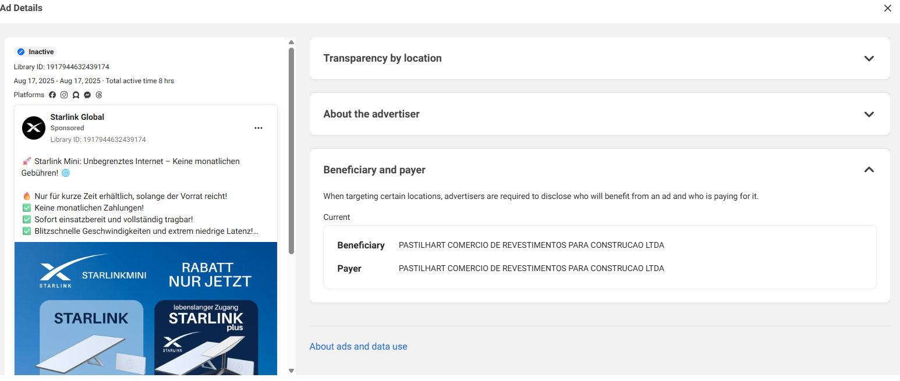
Task: Click the Threads platform icon
Action: tap(99, 95)
